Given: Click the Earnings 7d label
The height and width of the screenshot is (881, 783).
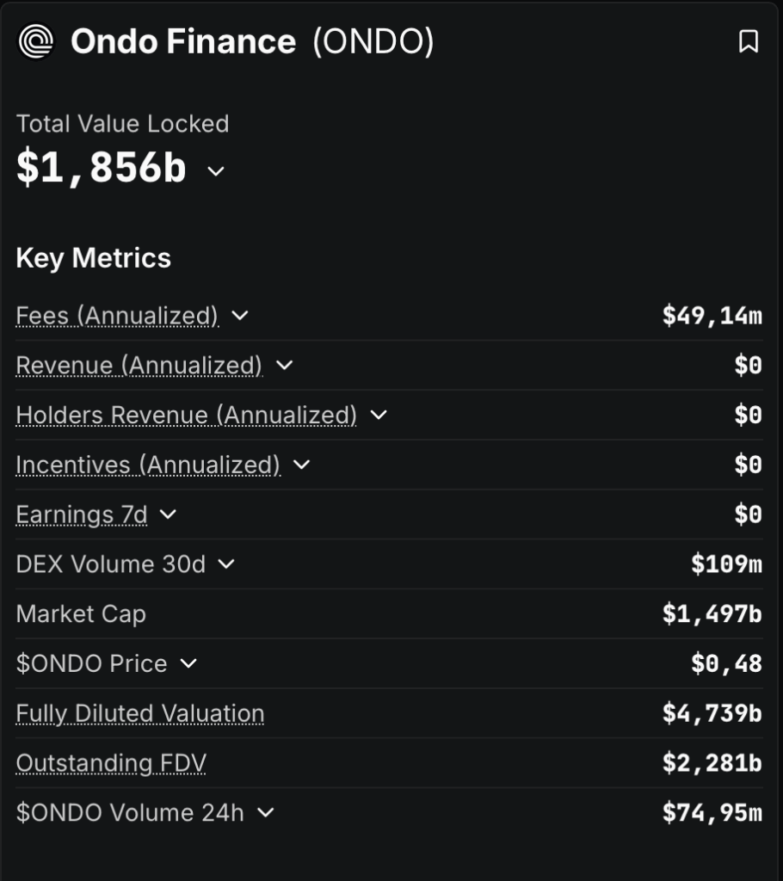Looking at the screenshot, I should tap(82, 514).
